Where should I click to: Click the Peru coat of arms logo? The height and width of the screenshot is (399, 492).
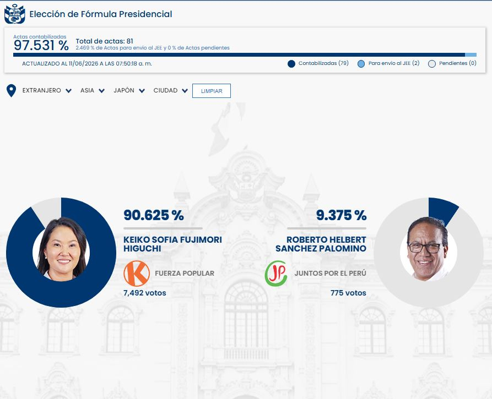point(15,14)
